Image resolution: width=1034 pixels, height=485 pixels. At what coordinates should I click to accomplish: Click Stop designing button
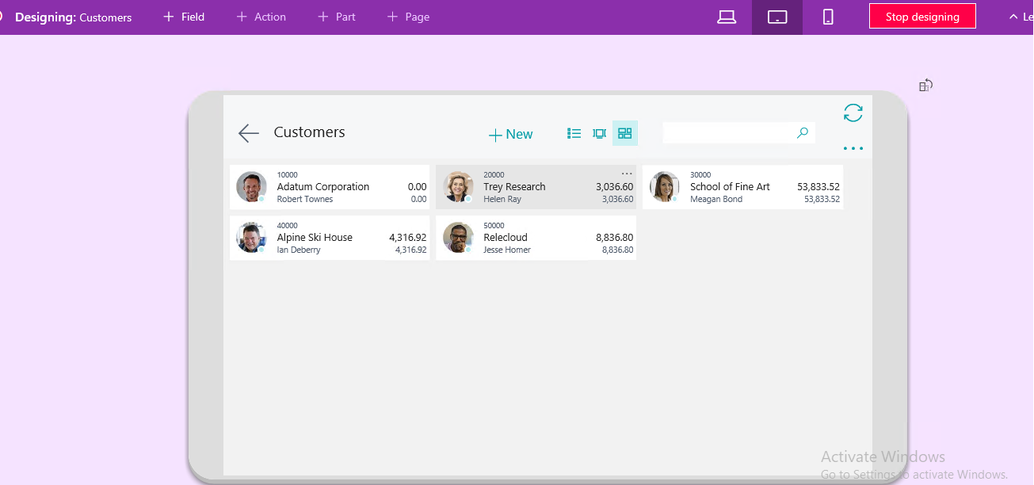click(922, 17)
